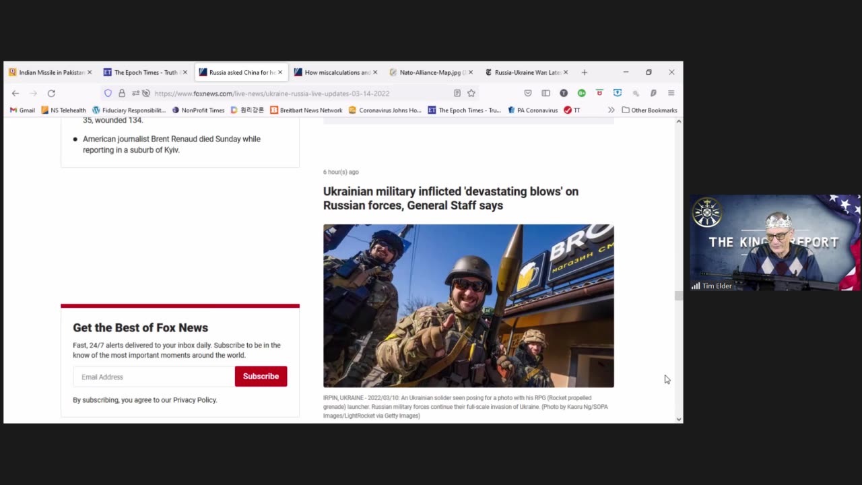
Task: Switch to The Epoch Times tab
Action: tap(145, 72)
